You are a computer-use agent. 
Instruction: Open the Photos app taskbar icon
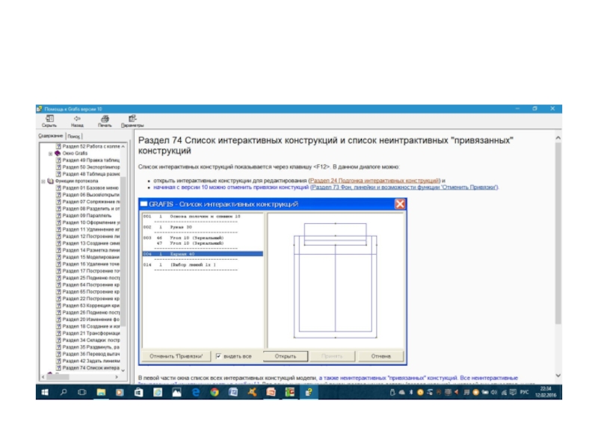176,392
